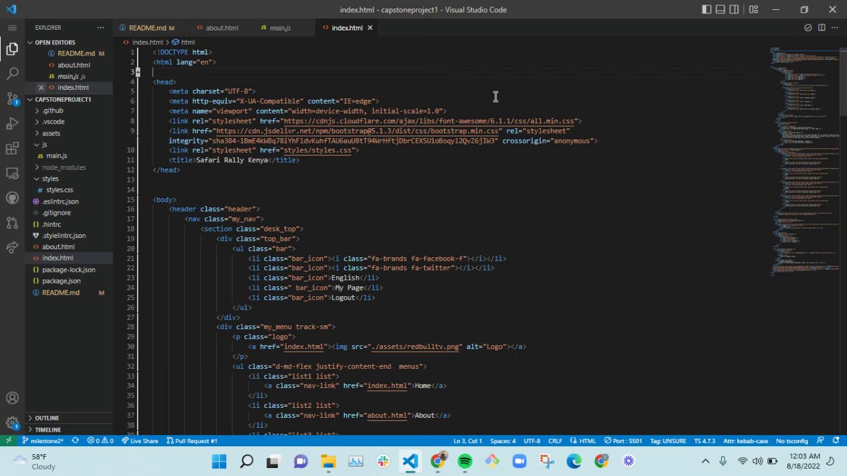Open package.json in the explorer

61,281
